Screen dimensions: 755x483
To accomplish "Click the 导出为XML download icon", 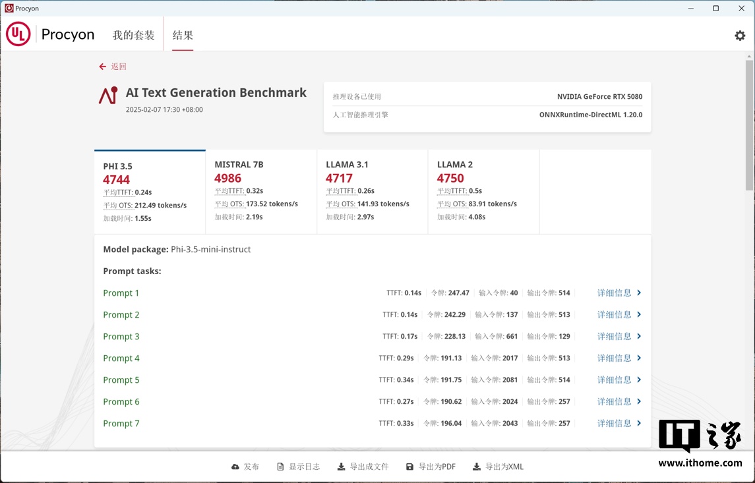I will click(x=477, y=467).
